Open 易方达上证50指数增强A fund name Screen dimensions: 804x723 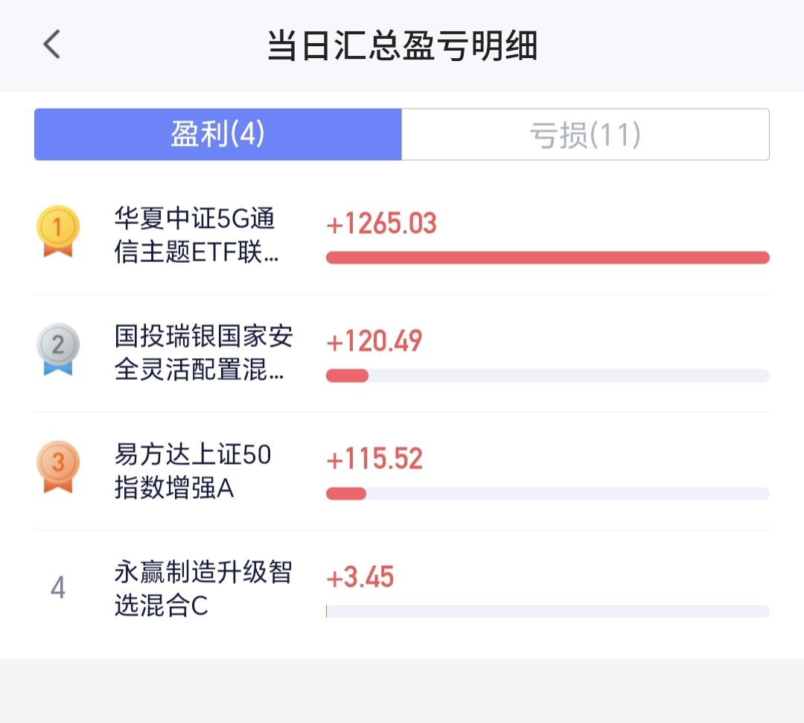pos(192,471)
